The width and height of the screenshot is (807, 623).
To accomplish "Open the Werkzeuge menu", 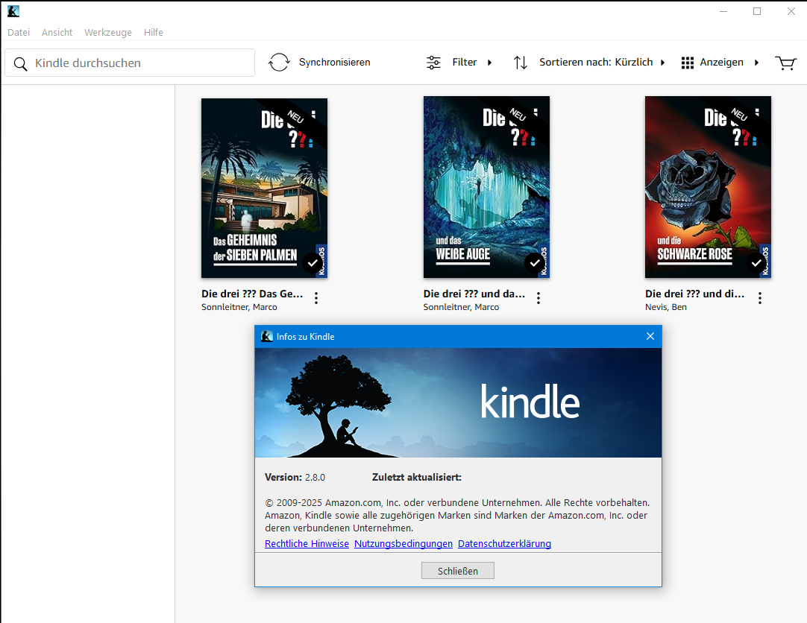I will point(108,32).
